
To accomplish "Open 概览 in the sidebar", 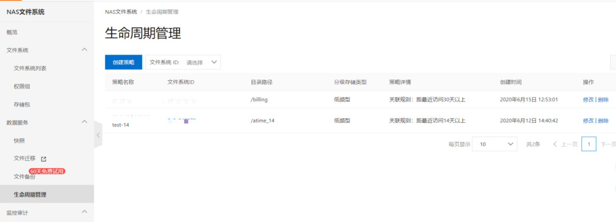I will (12, 32).
